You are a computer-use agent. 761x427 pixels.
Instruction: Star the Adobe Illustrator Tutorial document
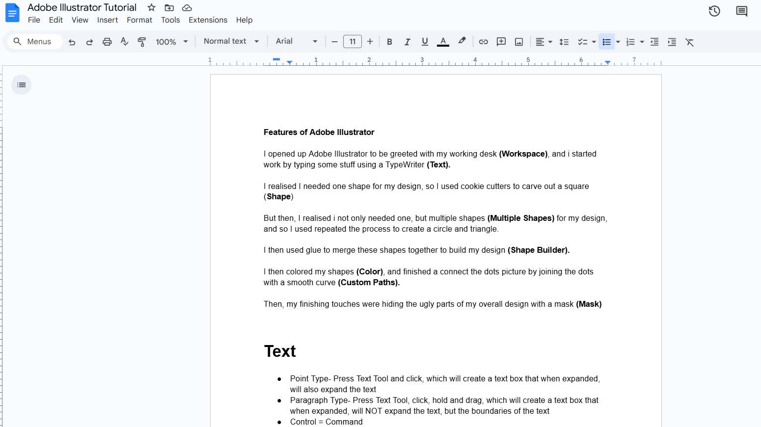152,8
